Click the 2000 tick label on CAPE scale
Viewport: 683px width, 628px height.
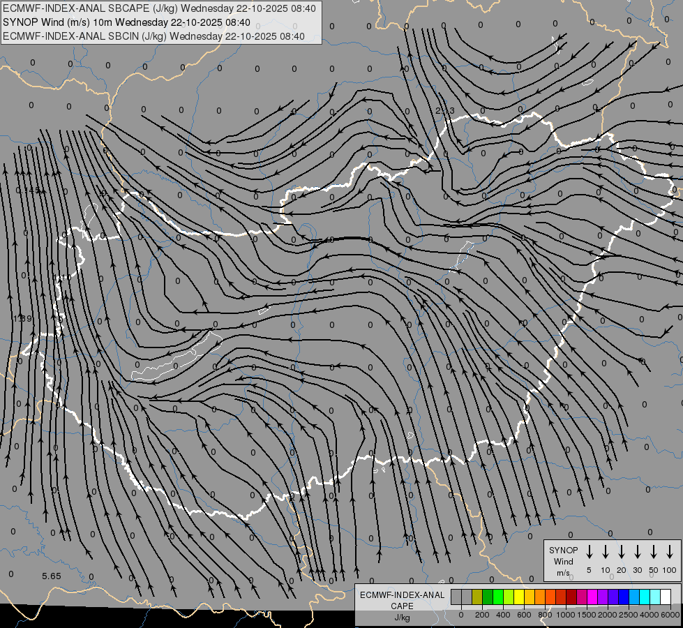coord(608,615)
